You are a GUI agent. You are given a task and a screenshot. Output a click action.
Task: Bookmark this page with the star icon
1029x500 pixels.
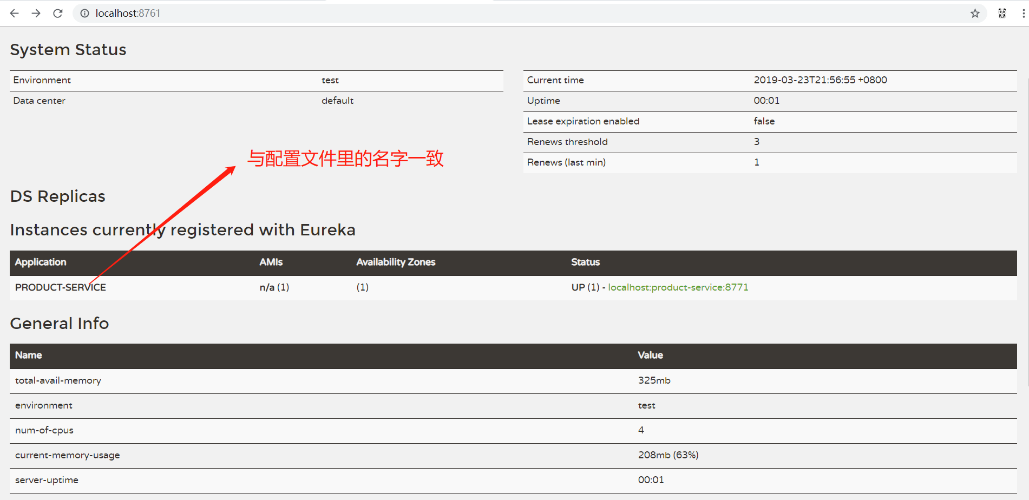click(x=975, y=14)
